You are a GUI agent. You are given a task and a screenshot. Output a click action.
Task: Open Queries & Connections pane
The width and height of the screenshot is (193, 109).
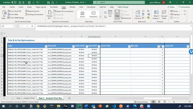64,11
